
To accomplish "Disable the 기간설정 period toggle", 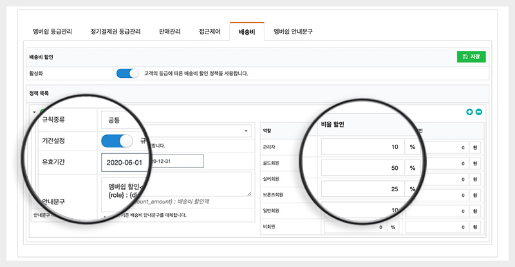I will tap(117, 141).
